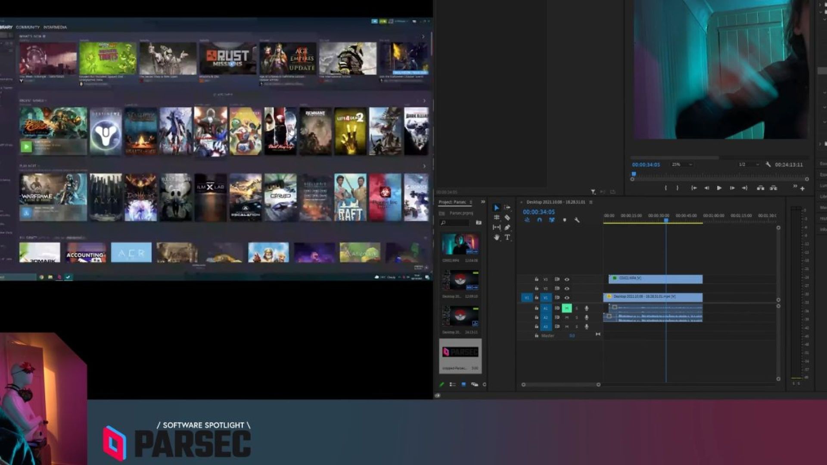Select the Project: Parsec panel tab
Image resolution: width=827 pixels, height=465 pixels.
(452, 202)
